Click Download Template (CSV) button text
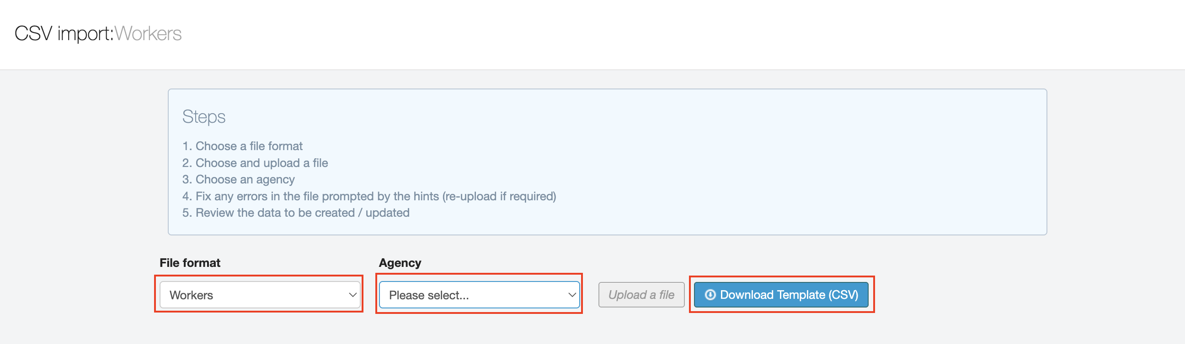Screen dimensions: 1185x344 pos(789,295)
